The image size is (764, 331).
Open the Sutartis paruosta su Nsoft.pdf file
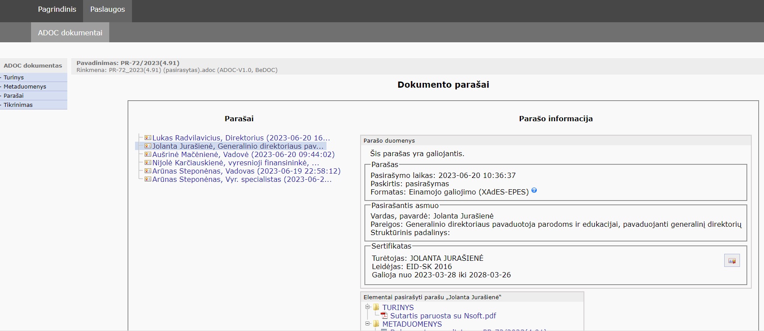pyautogui.click(x=443, y=316)
